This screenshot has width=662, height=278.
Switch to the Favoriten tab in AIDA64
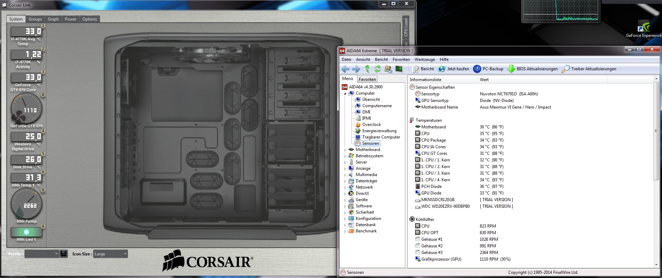click(x=367, y=79)
